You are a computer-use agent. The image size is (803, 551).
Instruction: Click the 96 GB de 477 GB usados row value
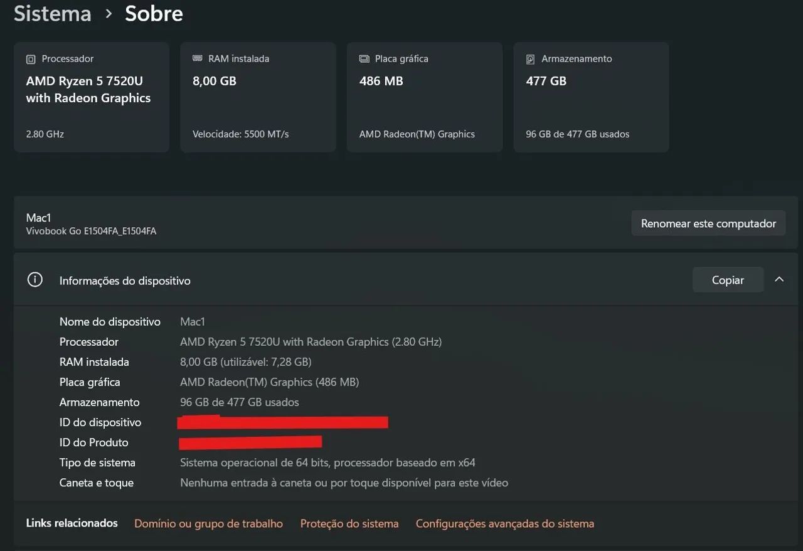(240, 402)
